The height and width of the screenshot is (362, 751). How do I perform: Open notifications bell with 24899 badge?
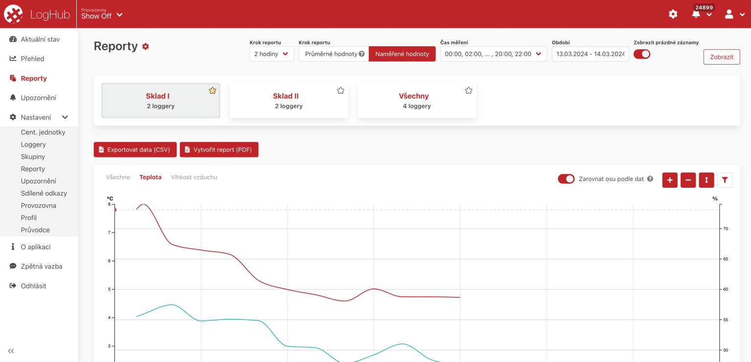tap(696, 14)
